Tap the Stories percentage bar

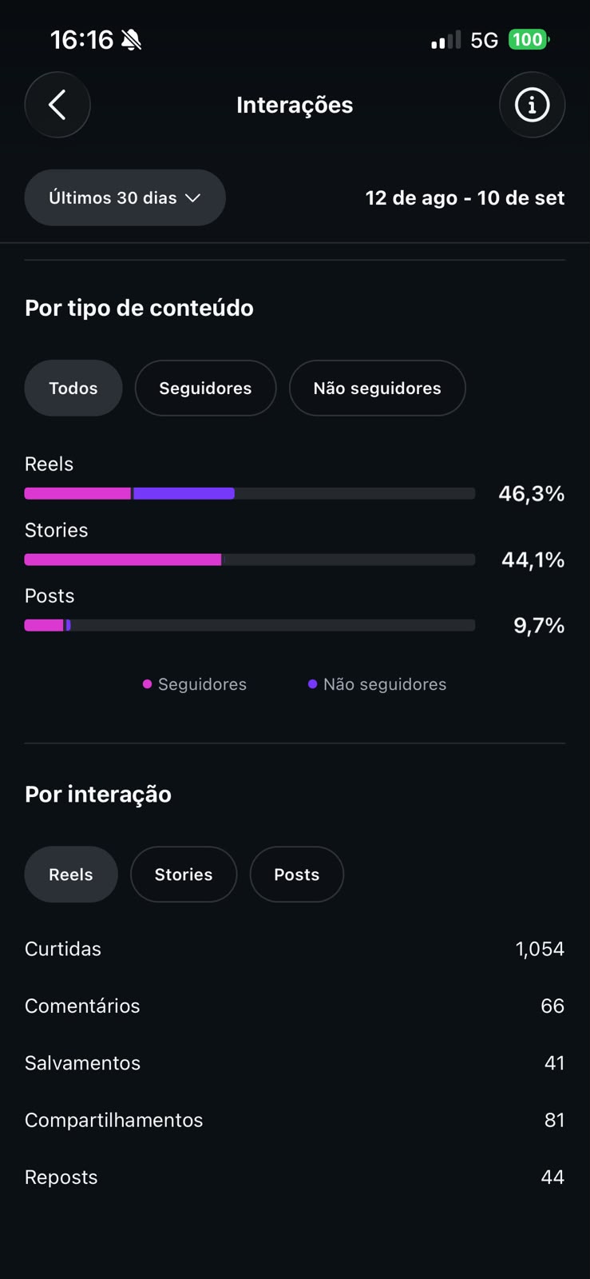coord(250,560)
